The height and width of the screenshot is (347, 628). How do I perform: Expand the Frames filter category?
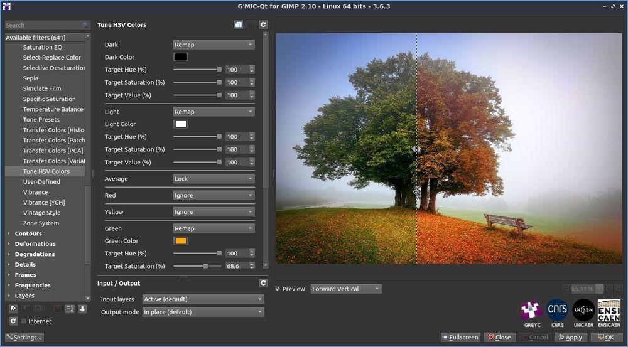pyautogui.click(x=9, y=275)
